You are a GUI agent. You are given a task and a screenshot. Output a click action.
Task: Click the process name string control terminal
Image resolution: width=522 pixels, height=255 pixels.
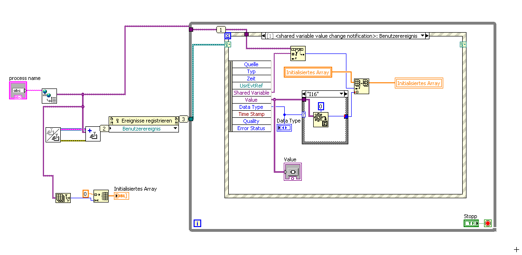tap(18, 90)
